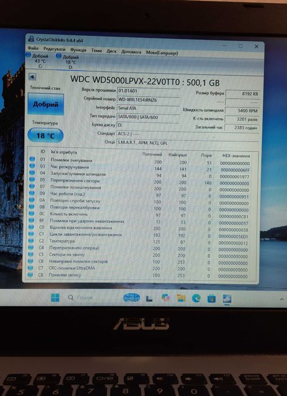Select HEX value 0000000006FF
The image size is (287, 396).
(x=235, y=170)
